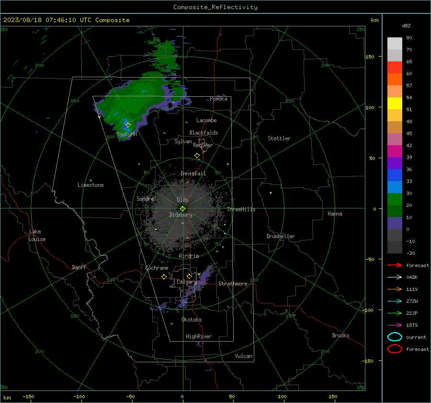Click the yellow diamond marker near RockyMH

point(128,125)
